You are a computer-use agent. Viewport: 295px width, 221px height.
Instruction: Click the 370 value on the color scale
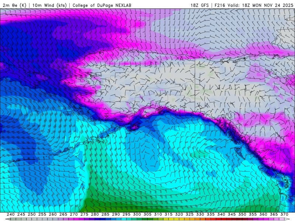click(284, 214)
